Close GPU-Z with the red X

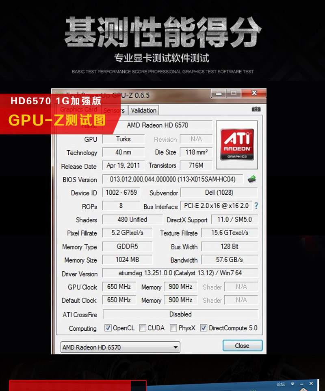click(254, 93)
